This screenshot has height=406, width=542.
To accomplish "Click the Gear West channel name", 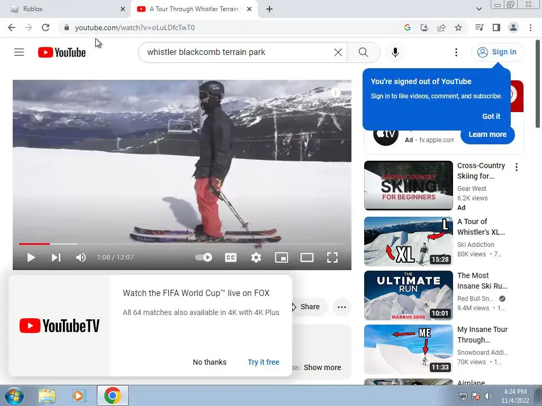I will (x=472, y=189).
